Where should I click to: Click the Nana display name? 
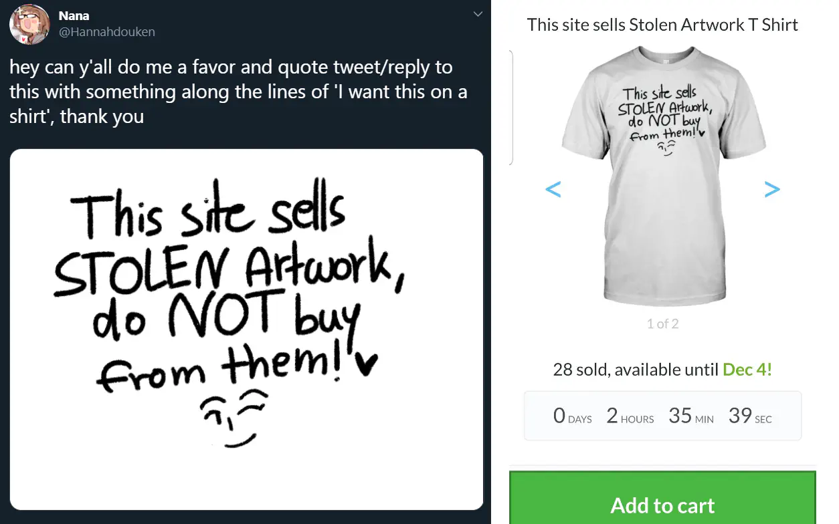[x=74, y=15]
